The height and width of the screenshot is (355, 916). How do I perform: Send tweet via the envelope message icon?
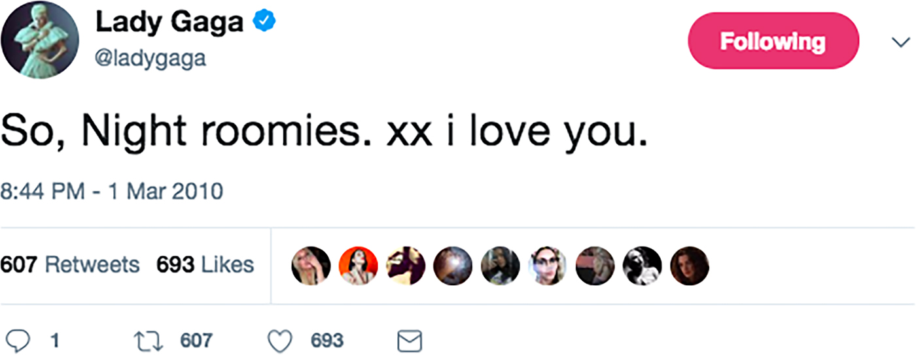click(x=410, y=341)
